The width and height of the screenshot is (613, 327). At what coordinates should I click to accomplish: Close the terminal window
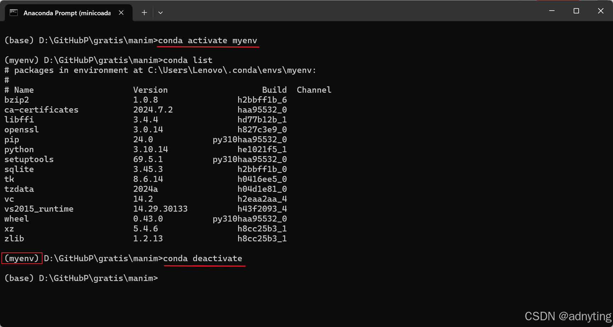pyautogui.click(x=601, y=11)
